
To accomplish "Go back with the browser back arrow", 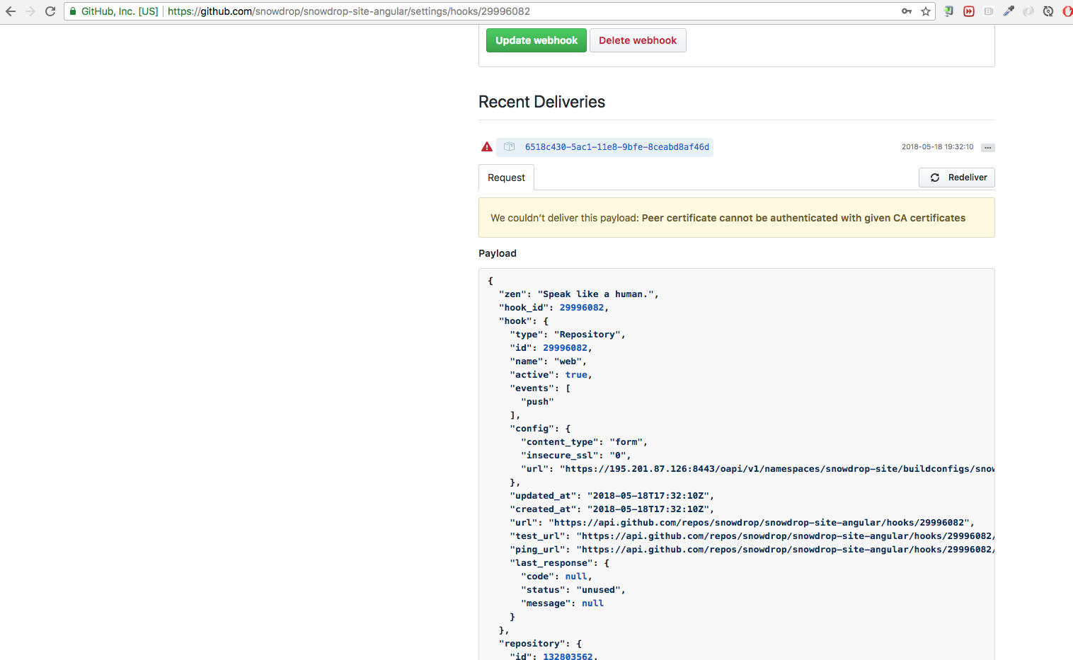I will tap(11, 11).
